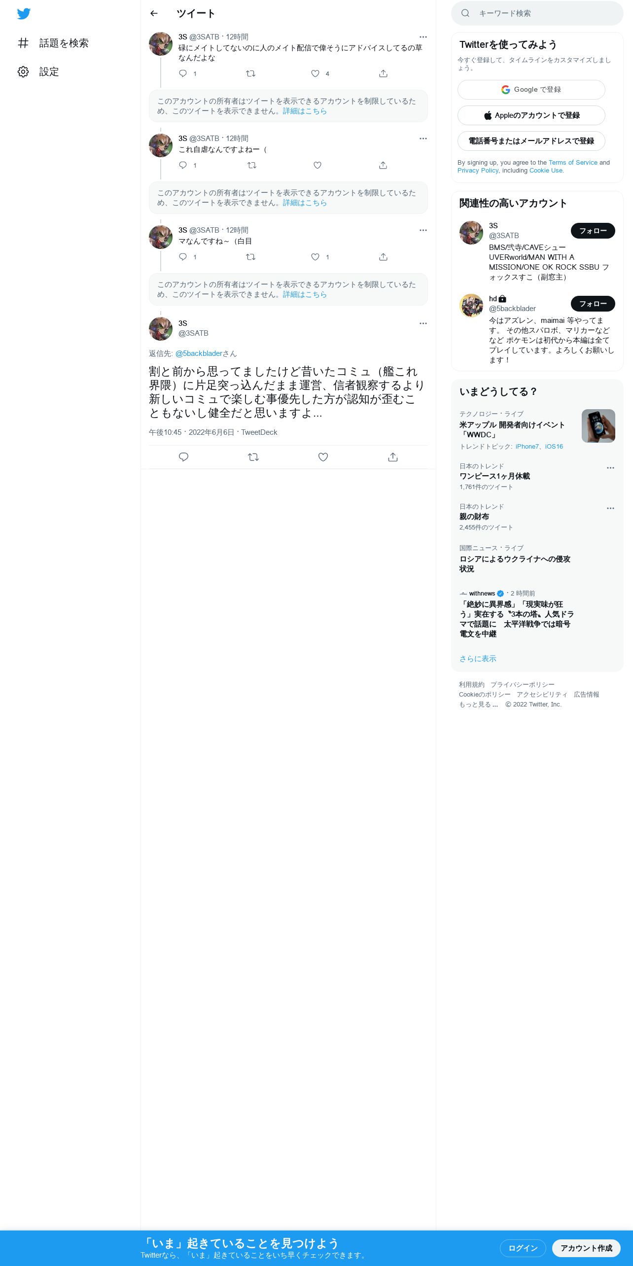Follow the 3S @3SATB account
633x1266 pixels.
[593, 231]
